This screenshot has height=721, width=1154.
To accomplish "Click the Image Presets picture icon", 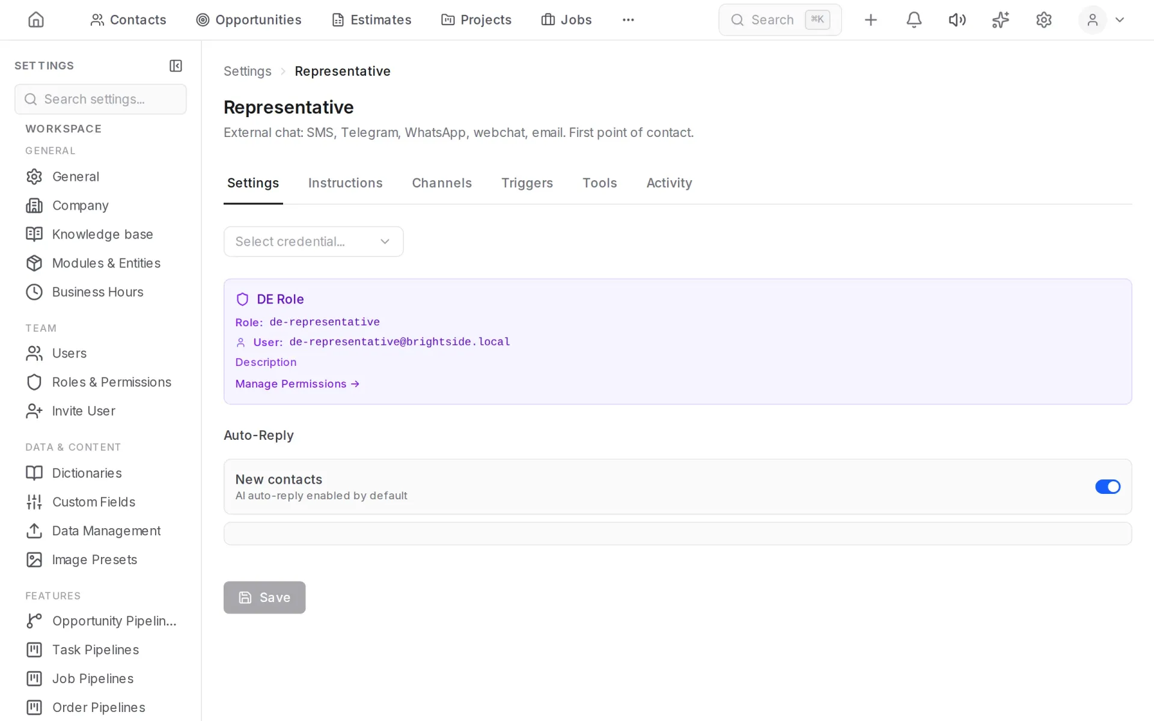I will click(34, 559).
